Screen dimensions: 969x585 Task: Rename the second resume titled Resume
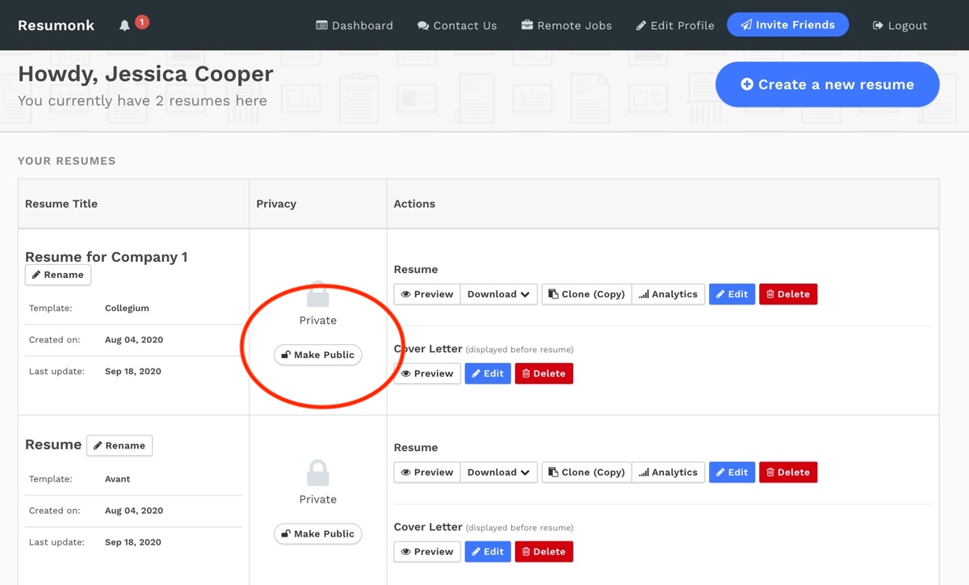pyautogui.click(x=120, y=445)
